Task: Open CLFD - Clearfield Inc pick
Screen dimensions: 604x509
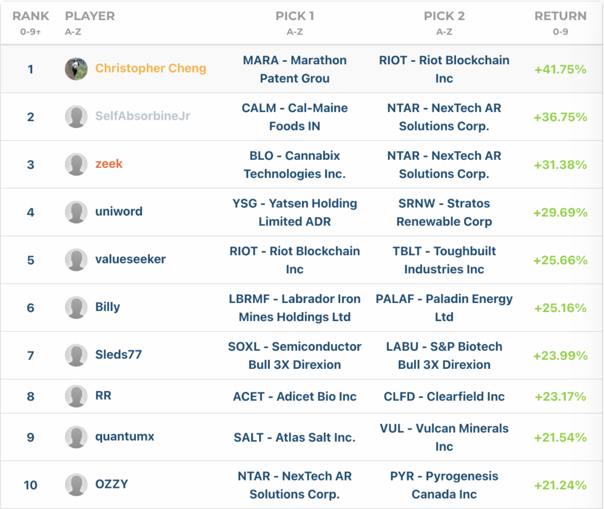Action: 444,396
